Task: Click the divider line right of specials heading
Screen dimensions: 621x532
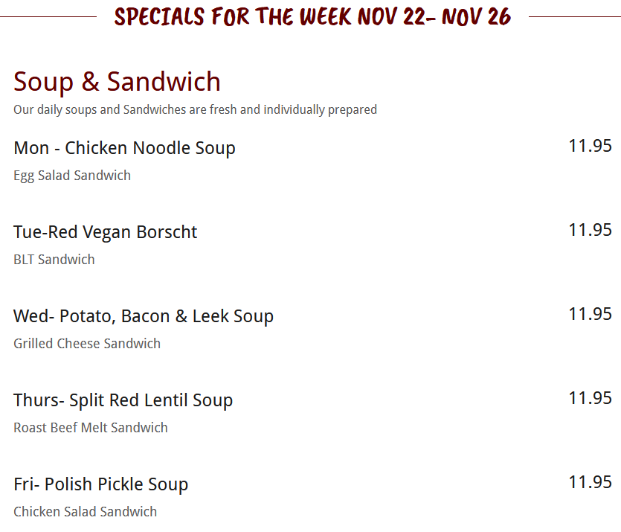Action: pyautogui.click(x=574, y=16)
